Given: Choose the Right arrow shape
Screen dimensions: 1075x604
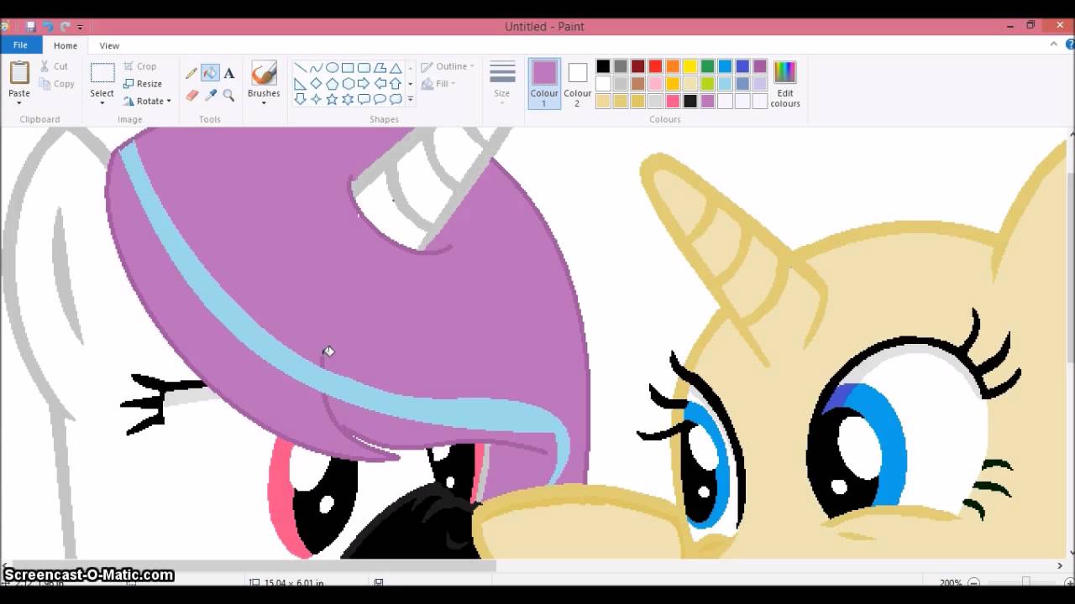Looking at the screenshot, I should click(364, 84).
